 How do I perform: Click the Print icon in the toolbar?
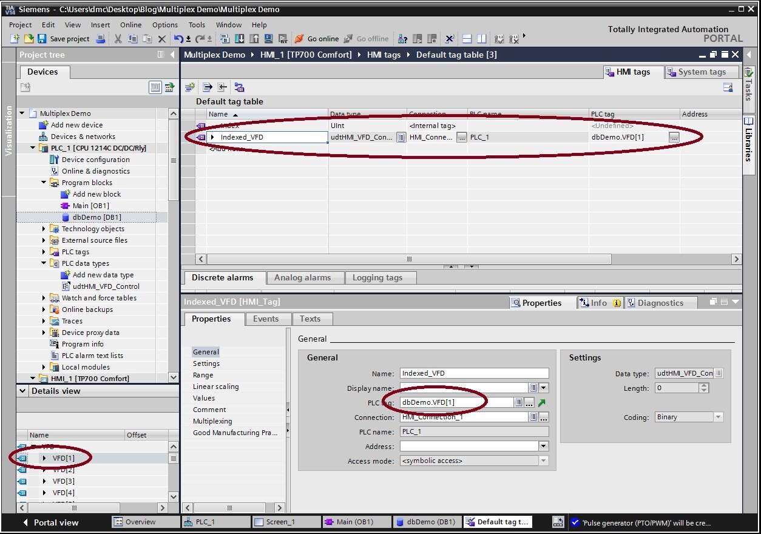click(100, 39)
